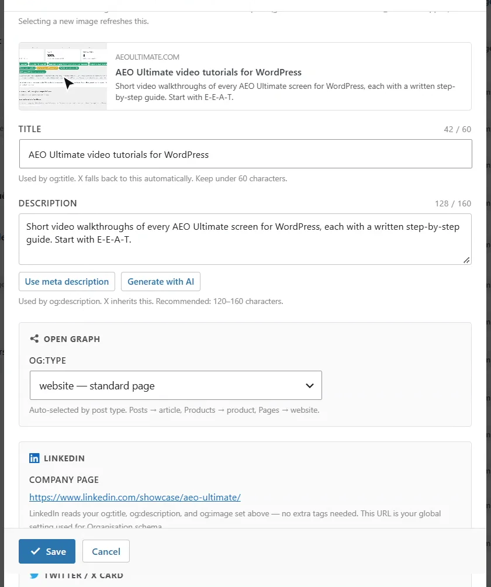Click the Save button
This screenshot has width=491, height=587.
tap(47, 551)
